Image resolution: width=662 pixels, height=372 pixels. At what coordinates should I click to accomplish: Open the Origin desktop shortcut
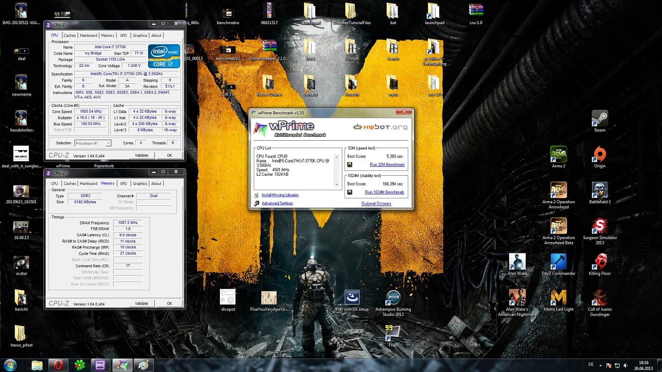pyautogui.click(x=600, y=155)
